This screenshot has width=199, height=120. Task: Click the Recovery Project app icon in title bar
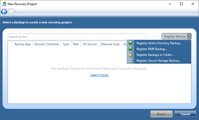[x=4, y=4]
